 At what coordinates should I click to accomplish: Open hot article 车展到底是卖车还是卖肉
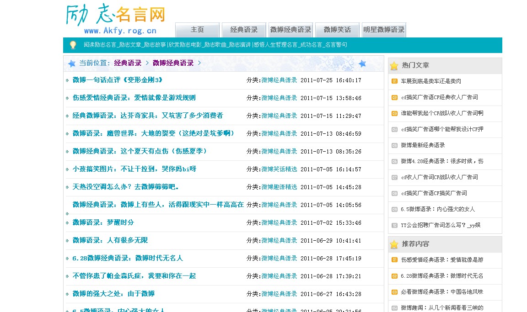pos(431,81)
